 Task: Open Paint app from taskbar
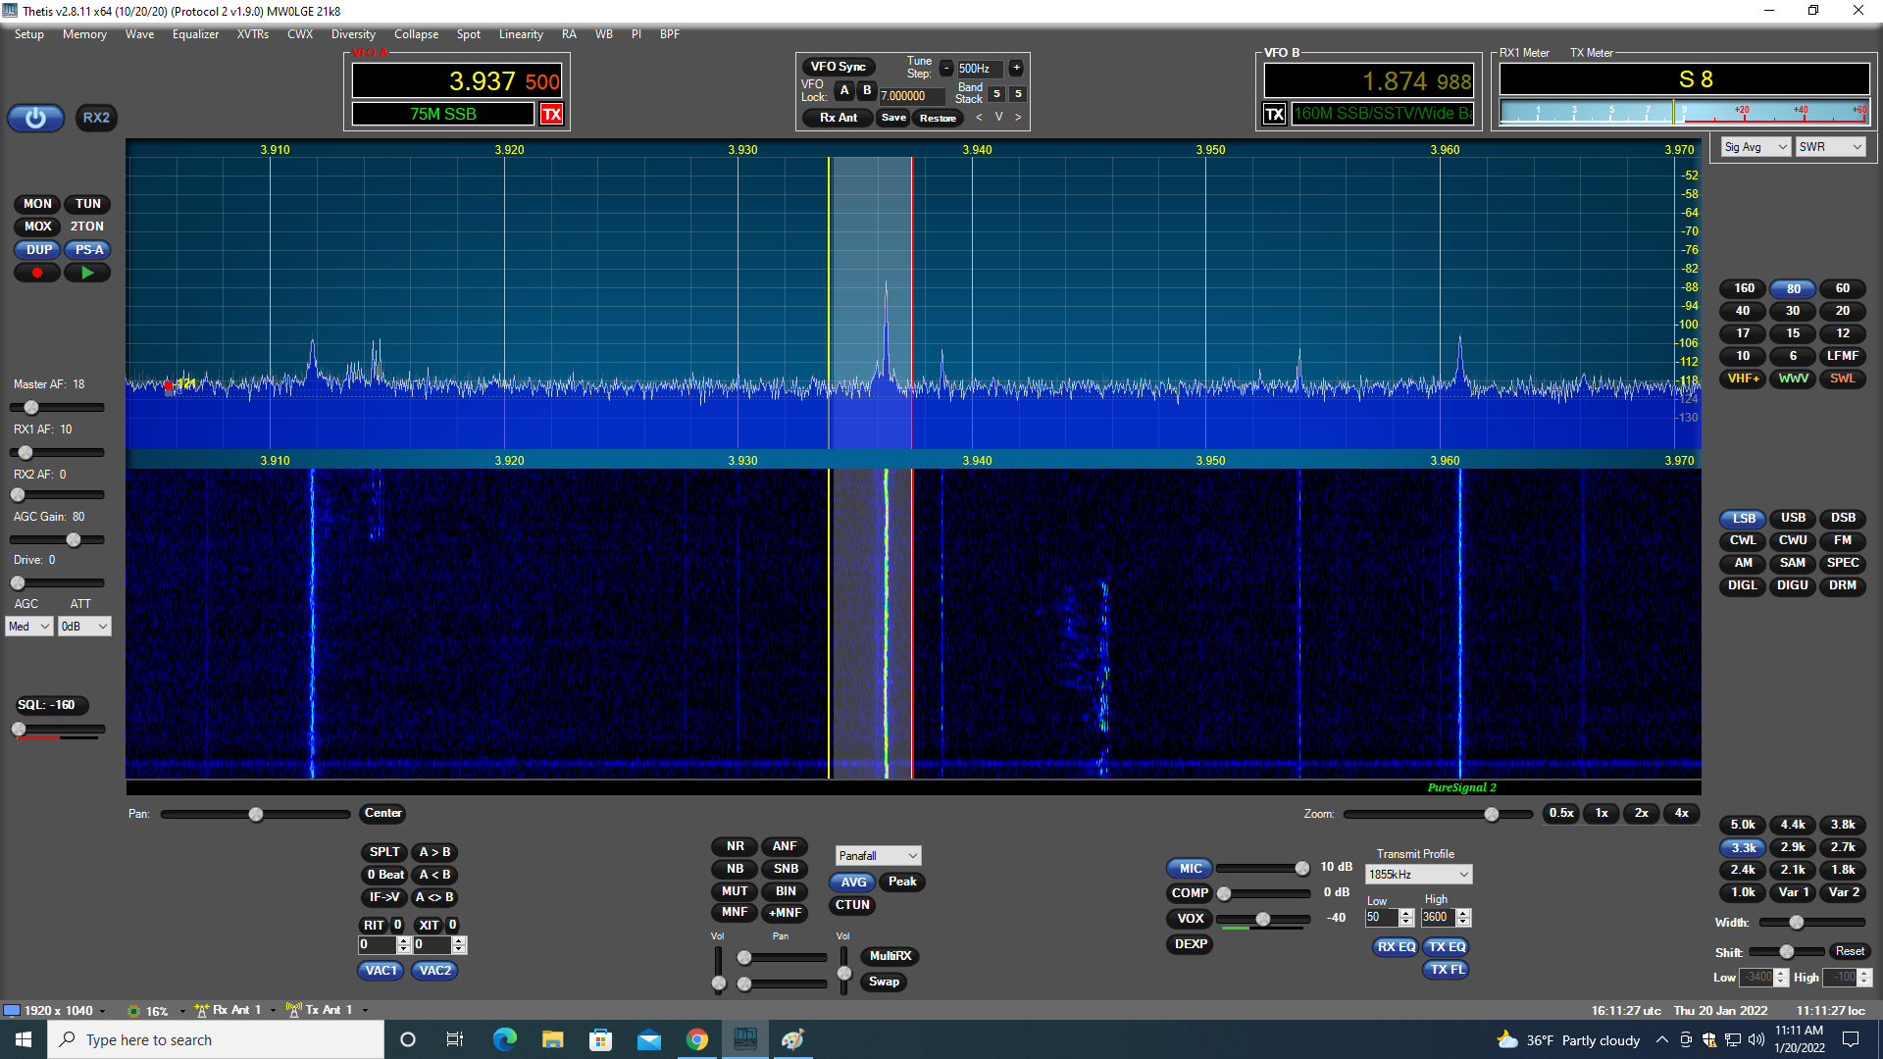(792, 1039)
